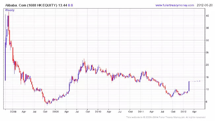Click the 2008 x-axis label
Image resolution: width=215 pixels, height=121 pixels.
[x=13, y=111]
